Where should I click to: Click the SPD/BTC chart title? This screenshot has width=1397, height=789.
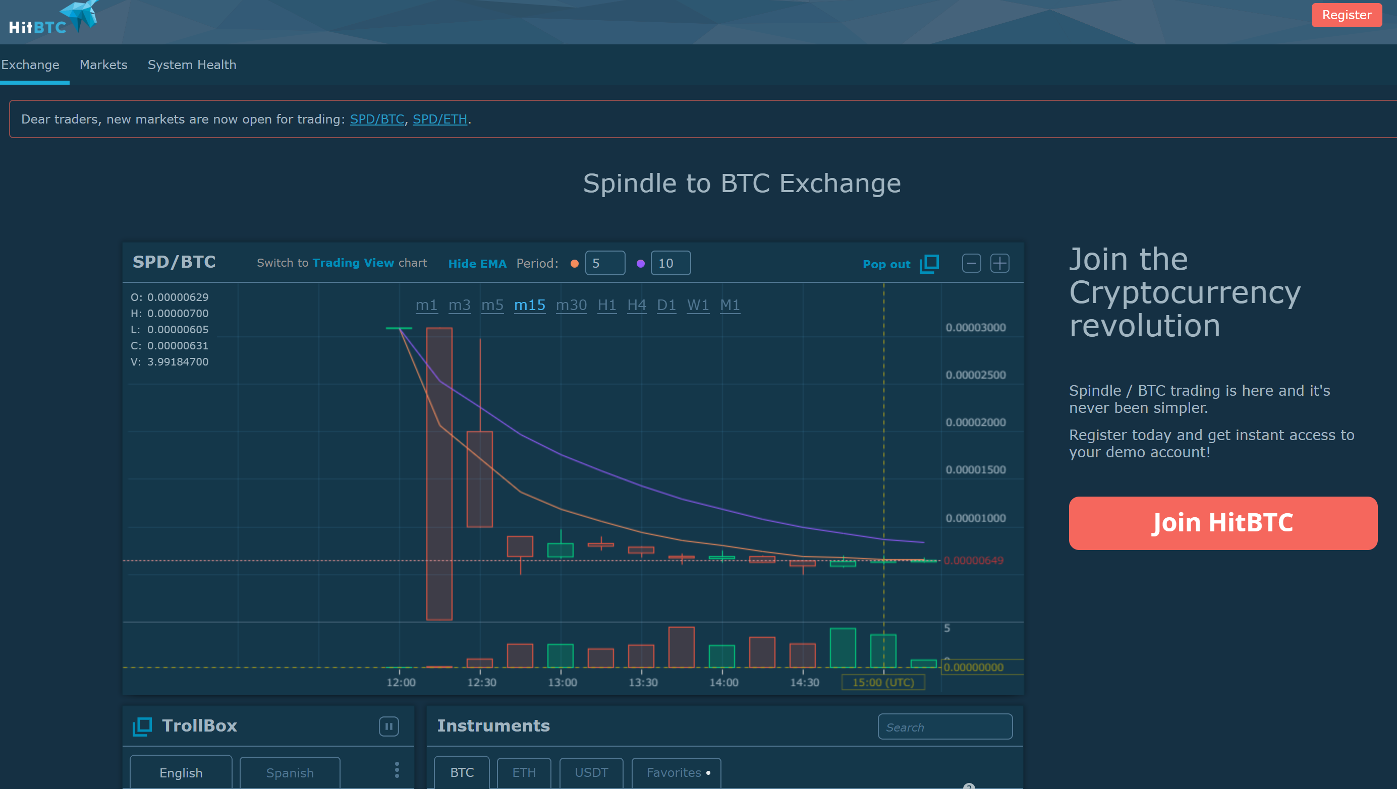[174, 262]
